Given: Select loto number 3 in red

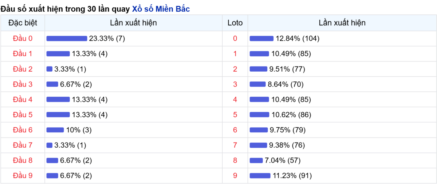Looking at the screenshot, I should coord(235,84).
